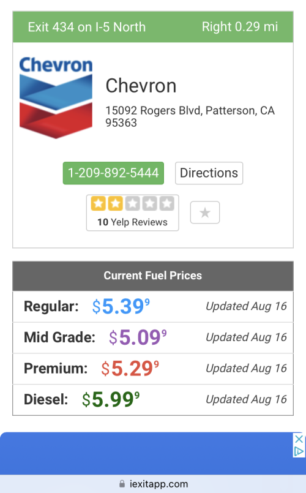Click the blue advertisement banner
This screenshot has width=306, height=493.
147,453
